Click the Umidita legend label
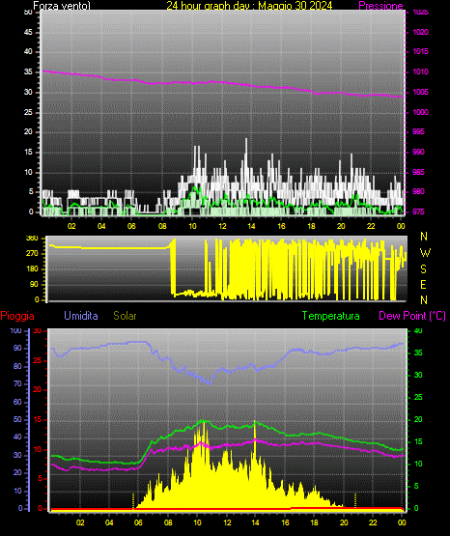This screenshot has height=536, width=450. click(x=81, y=316)
